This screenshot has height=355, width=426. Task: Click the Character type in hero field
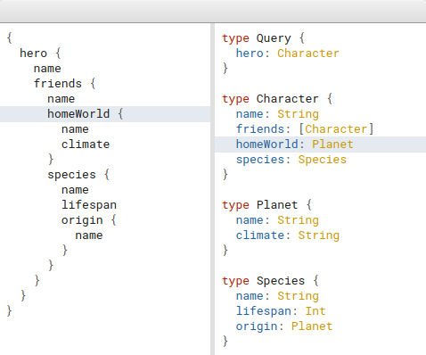point(308,54)
